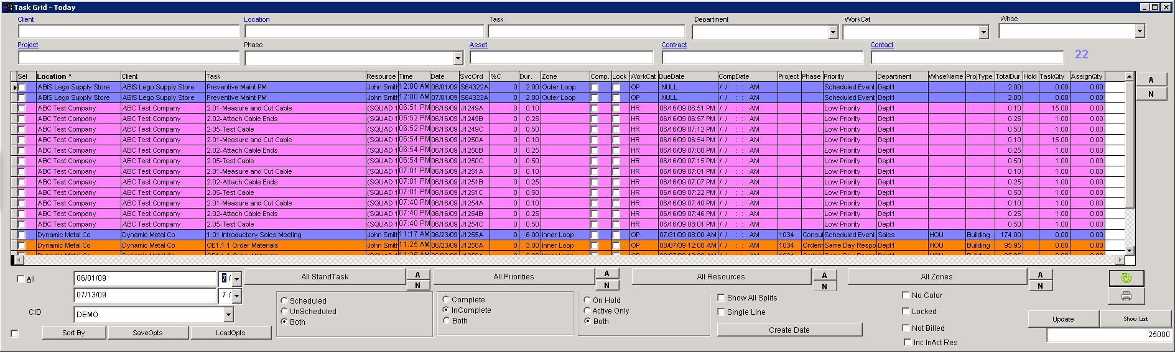
Task: Click the Client filter input field
Action: 129,32
